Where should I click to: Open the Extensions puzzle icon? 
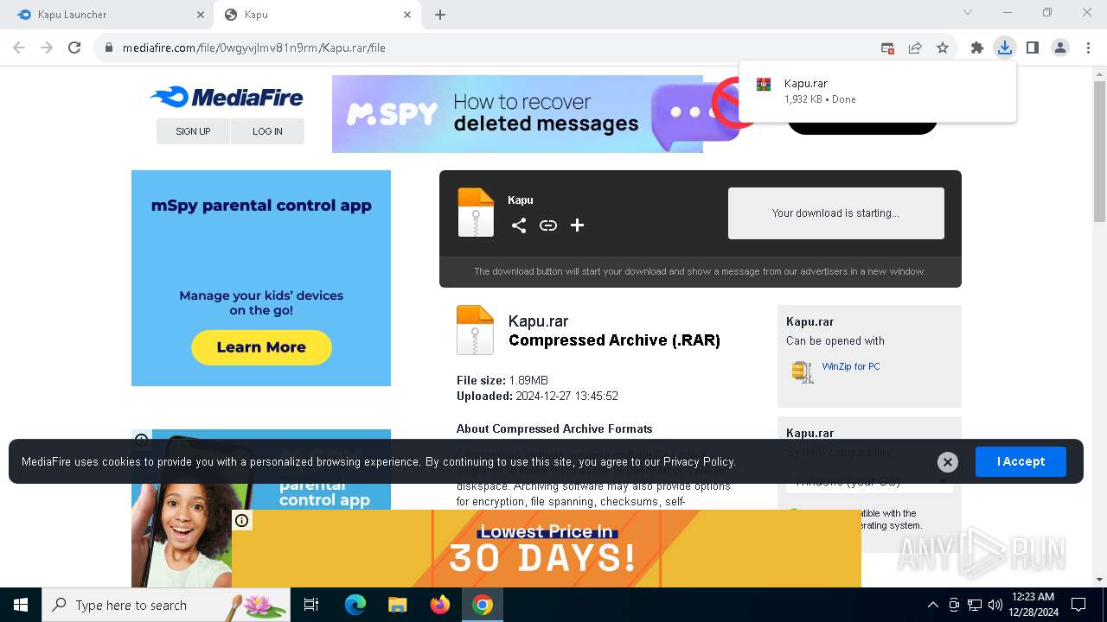point(977,48)
